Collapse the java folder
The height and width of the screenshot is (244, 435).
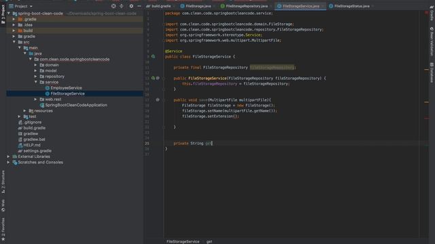25,54
